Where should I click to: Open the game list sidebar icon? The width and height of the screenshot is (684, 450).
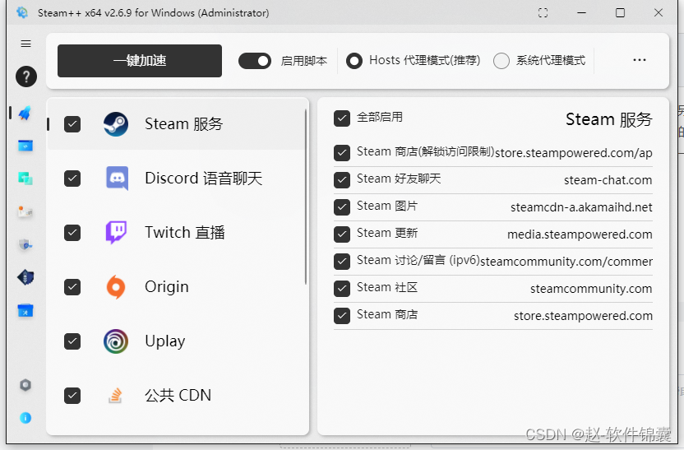25,211
